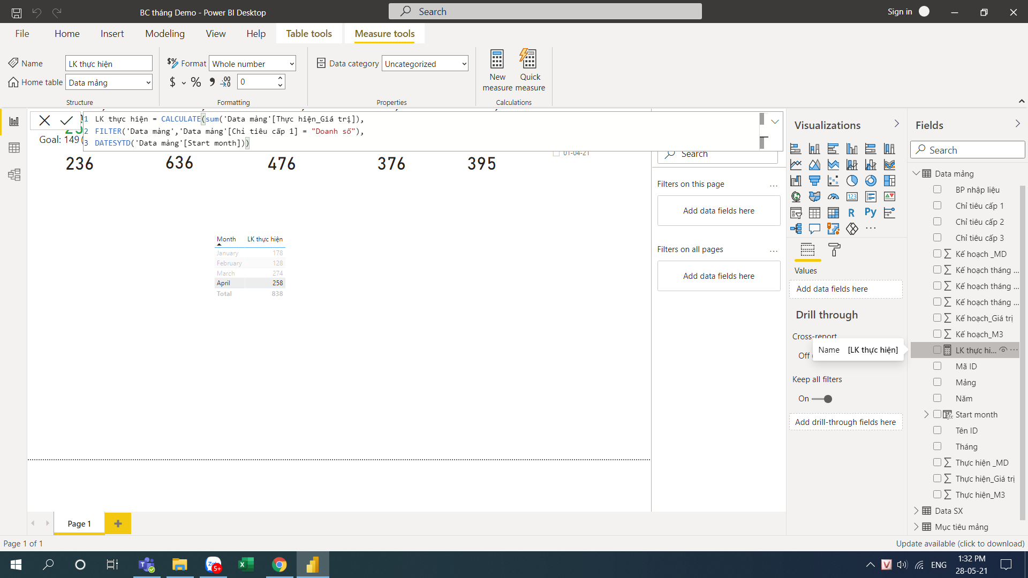Screen dimensions: 1028x578
Task: Pick the scatter chart visual
Action: coord(833,181)
